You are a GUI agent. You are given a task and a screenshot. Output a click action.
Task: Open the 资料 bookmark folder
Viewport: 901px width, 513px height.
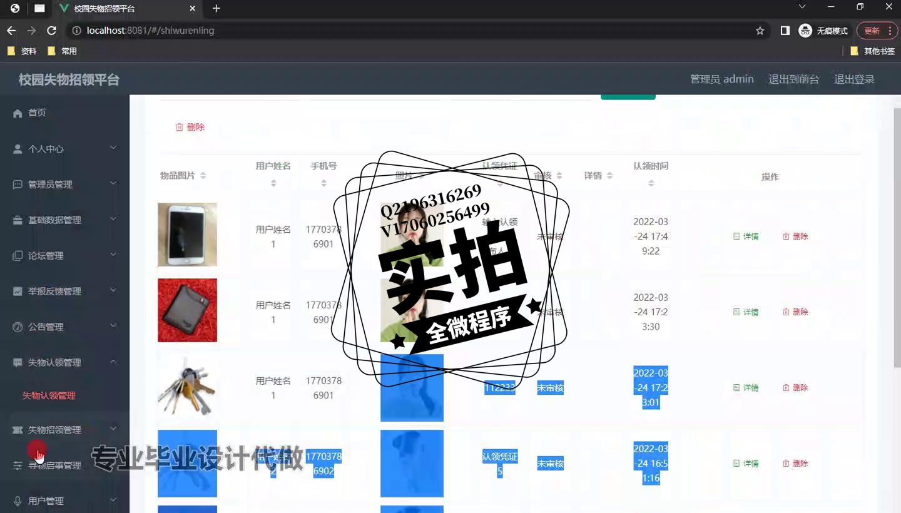pyautogui.click(x=23, y=51)
